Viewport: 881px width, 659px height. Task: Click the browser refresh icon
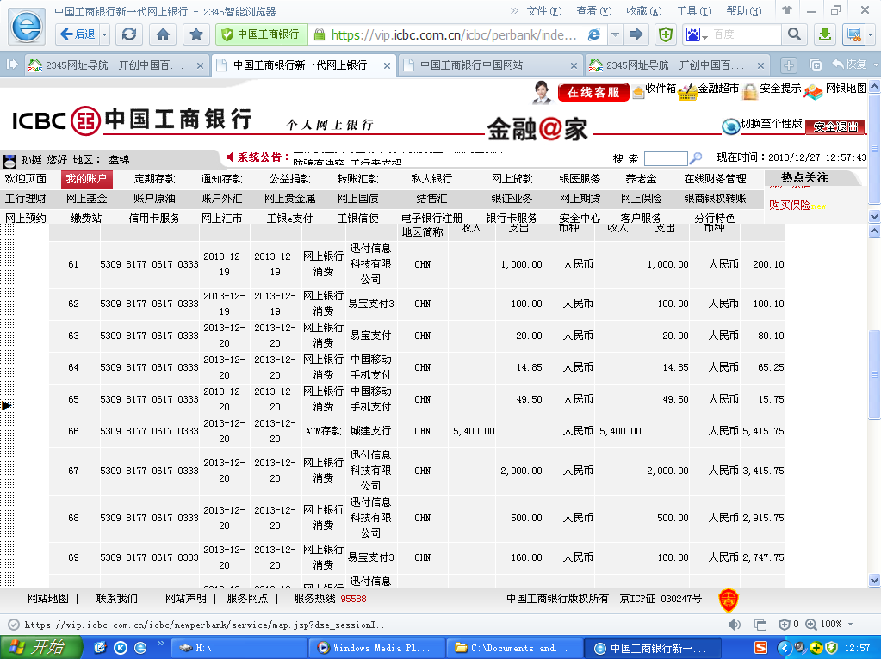129,34
